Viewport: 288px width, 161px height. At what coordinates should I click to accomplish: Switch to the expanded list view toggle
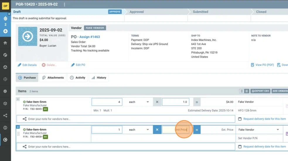pos(247,91)
